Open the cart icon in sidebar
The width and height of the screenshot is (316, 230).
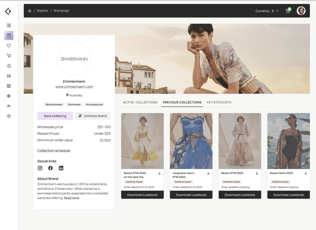[x=9, y=56]
